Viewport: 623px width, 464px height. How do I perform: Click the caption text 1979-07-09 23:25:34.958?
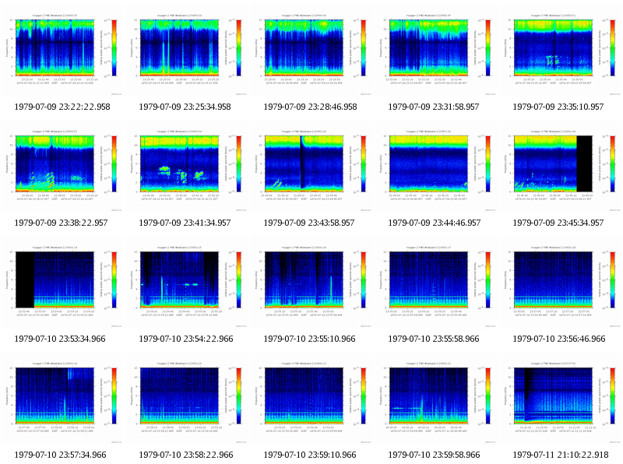click(185, 107)
